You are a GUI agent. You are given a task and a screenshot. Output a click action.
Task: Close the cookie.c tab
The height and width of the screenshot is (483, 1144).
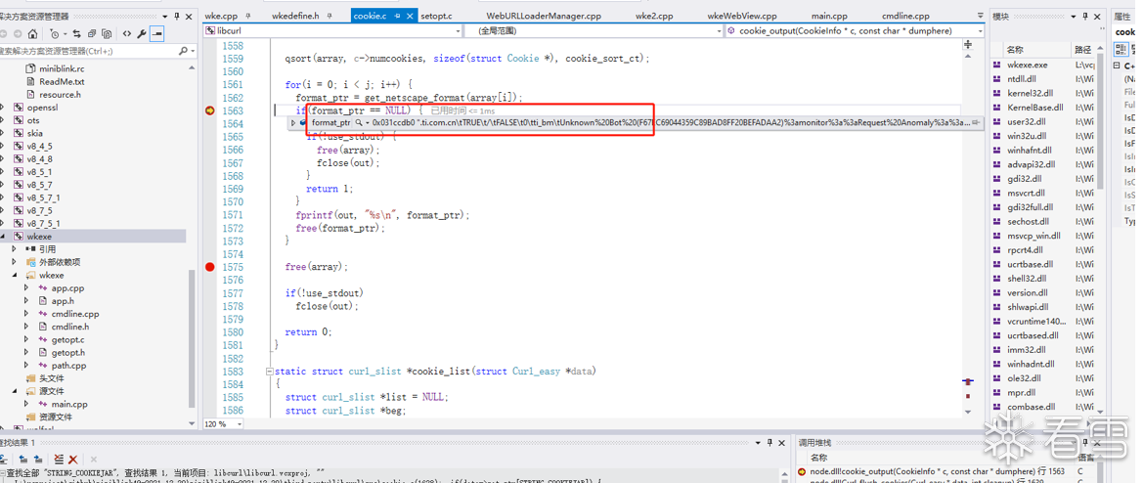click(410, 16)
